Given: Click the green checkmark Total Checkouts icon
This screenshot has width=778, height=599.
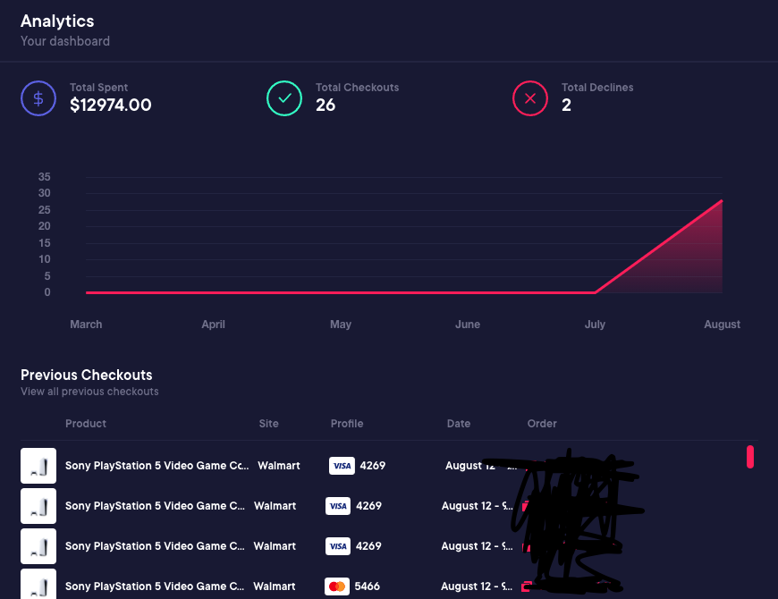Looking at the screenshot, I should click(x=284, y=98).
